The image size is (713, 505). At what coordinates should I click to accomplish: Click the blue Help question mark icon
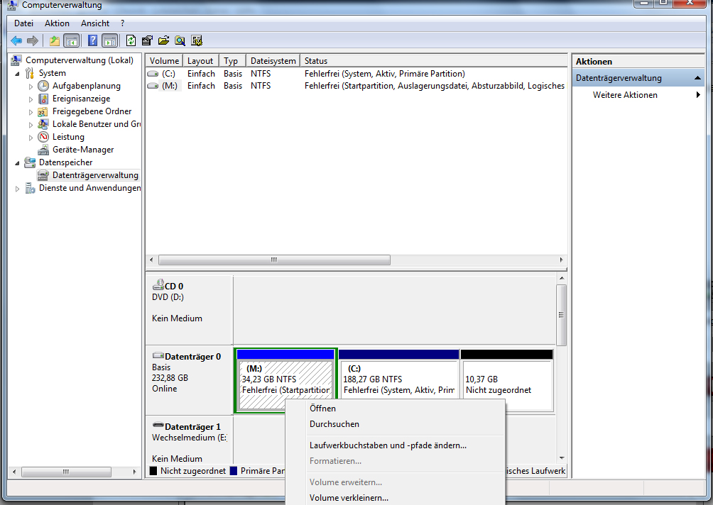(92, 40)
